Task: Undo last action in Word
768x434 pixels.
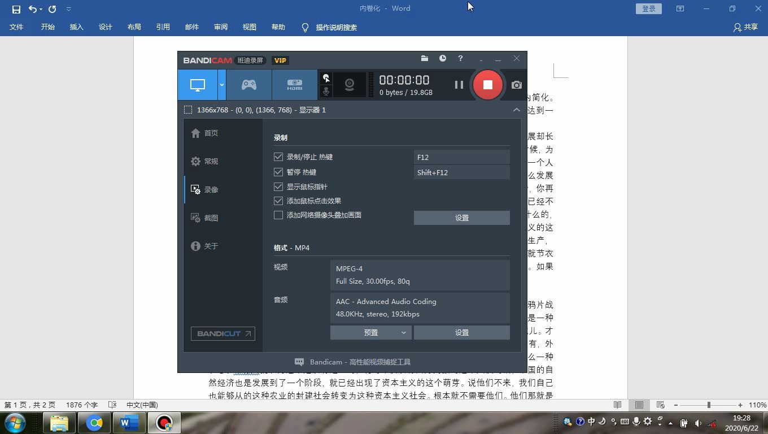Action: (33, 9)
